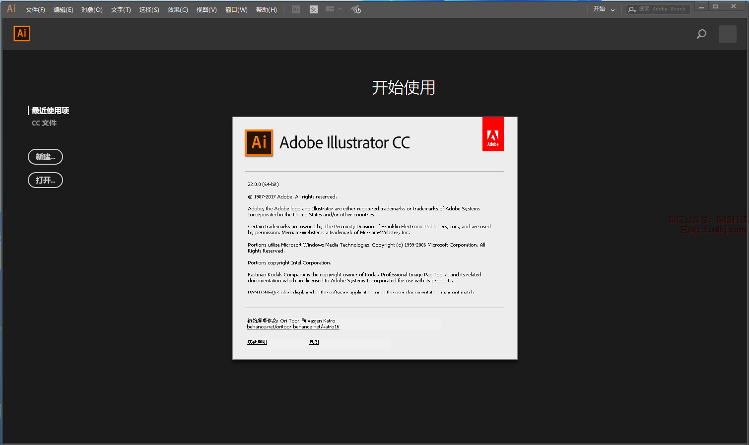The height and width of the screenshot is (445, 749).
Task: Open the 效果(C) menu
Action: (177, 10)
